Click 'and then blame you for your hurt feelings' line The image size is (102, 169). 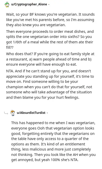coord(43,97)
